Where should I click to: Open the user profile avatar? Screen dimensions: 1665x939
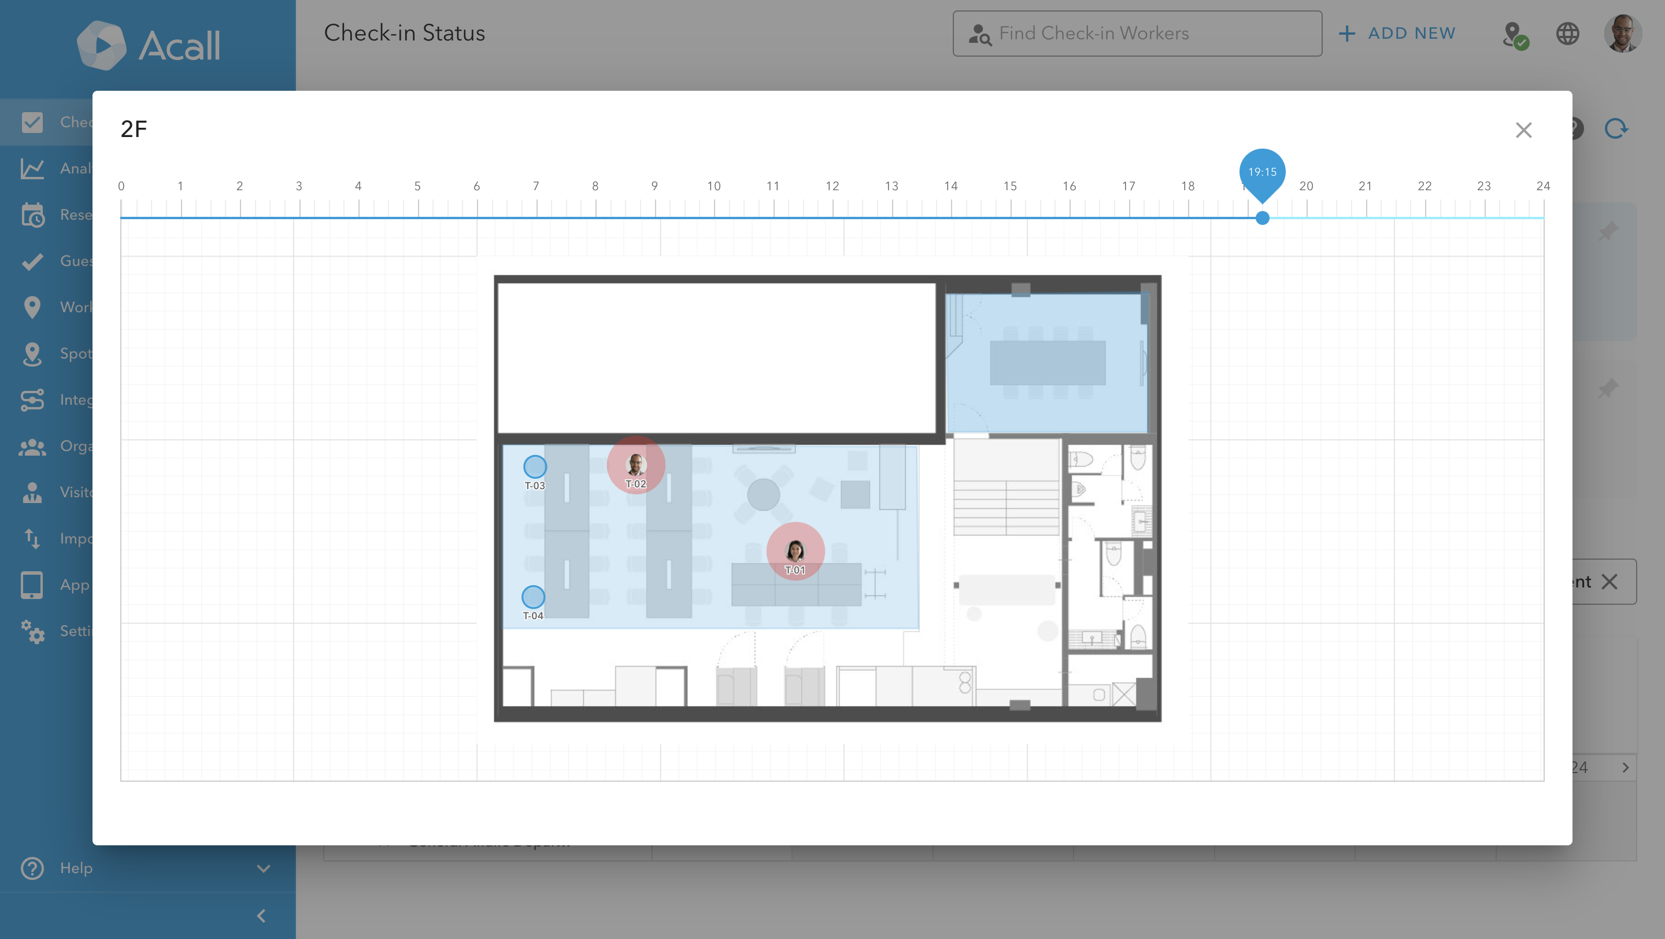click(1622, 34)
